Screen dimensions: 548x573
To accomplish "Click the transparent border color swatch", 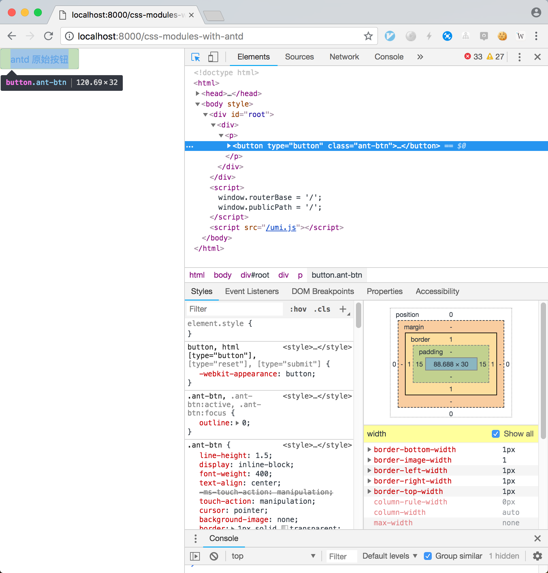I will (x=285, y=527).
